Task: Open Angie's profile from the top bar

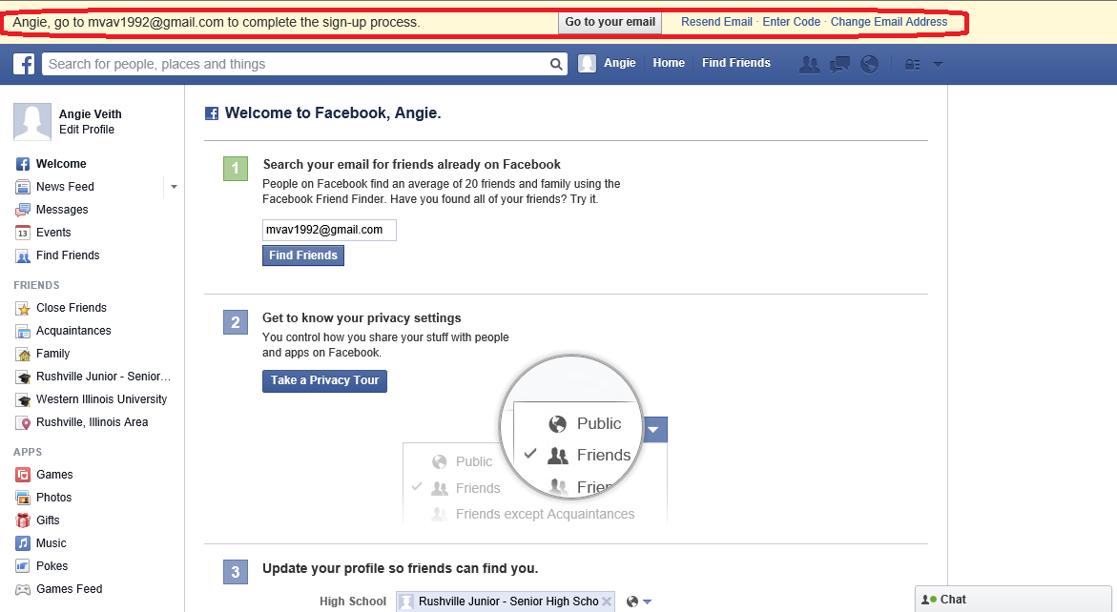Action: click(x=620, y=63)
